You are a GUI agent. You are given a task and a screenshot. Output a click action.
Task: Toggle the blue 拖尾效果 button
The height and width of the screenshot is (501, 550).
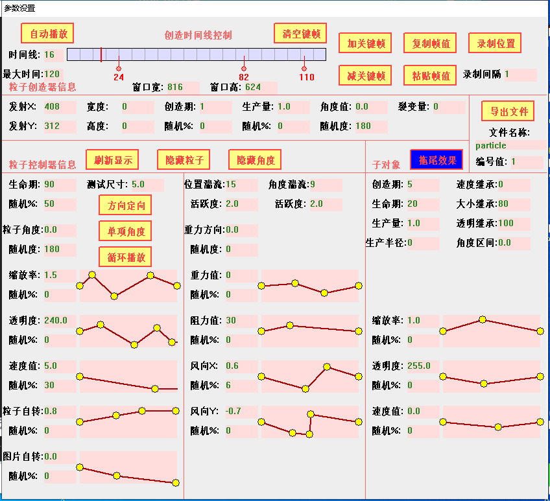[x=436, y=160]
